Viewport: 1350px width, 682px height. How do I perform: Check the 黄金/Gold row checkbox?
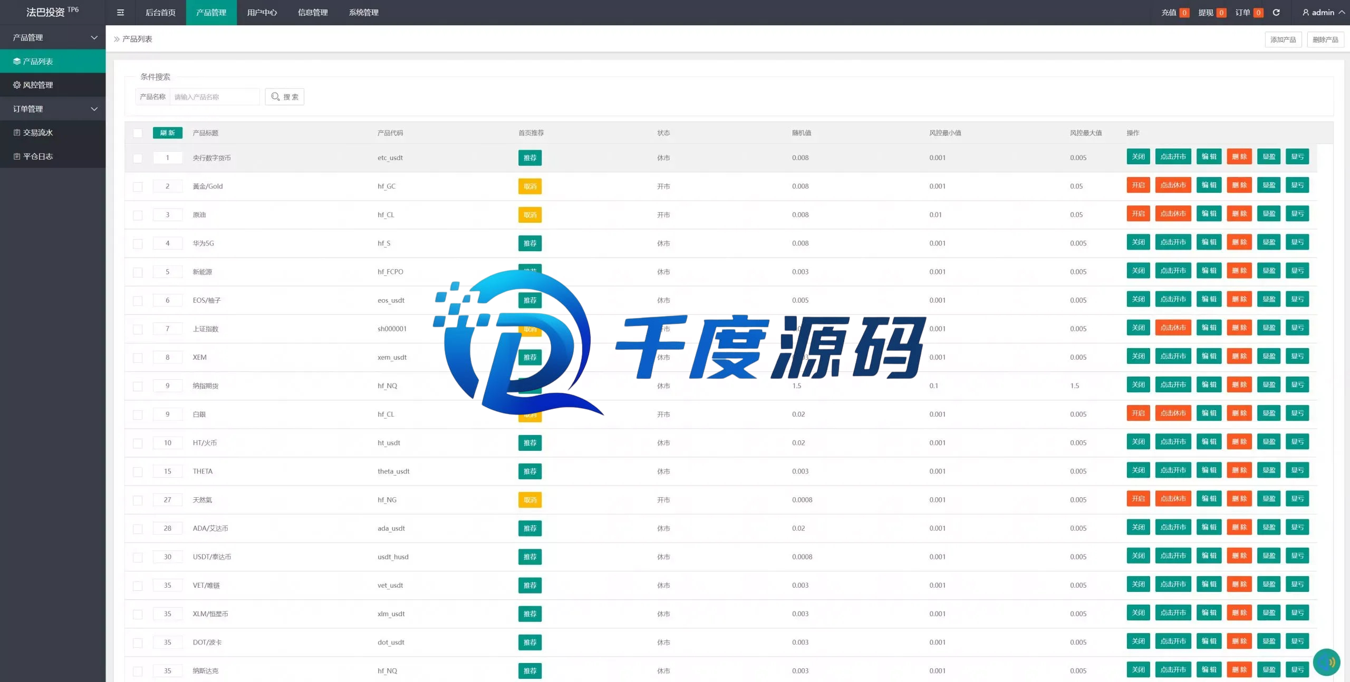[x=138, y=186]
